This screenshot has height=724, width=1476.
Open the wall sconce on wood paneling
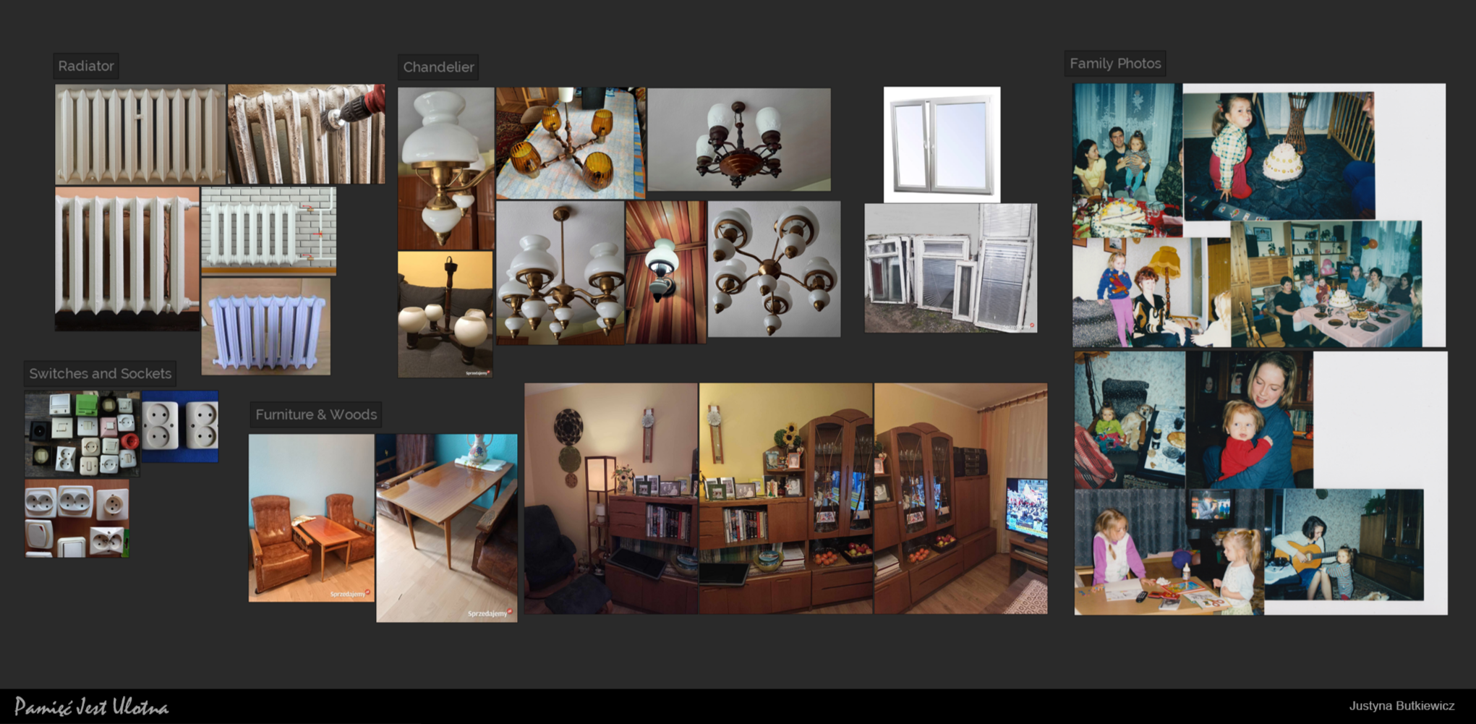click(x=665, y=272)
